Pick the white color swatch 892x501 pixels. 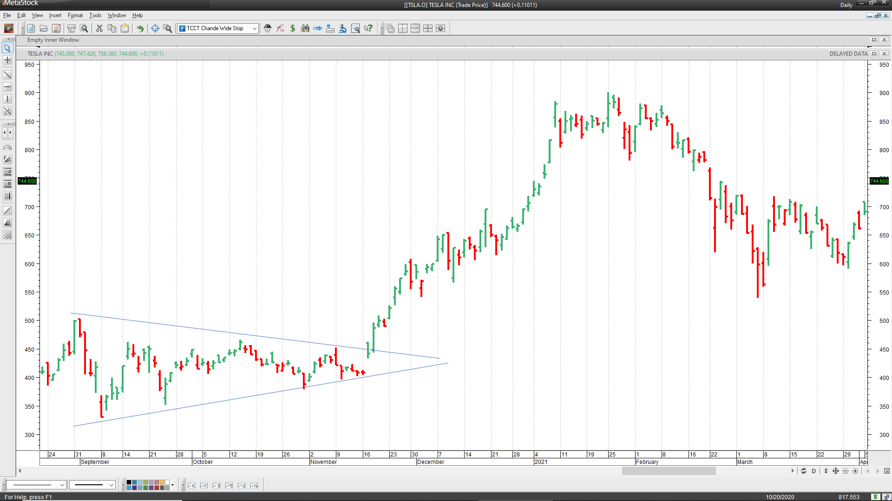click(x=167, y=482)
